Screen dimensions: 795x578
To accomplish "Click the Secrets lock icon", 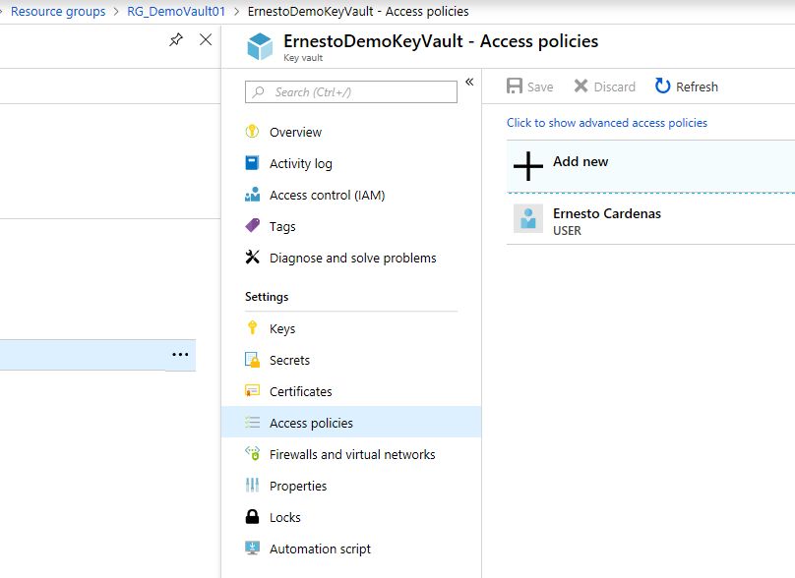I will (x=252, y=360).
